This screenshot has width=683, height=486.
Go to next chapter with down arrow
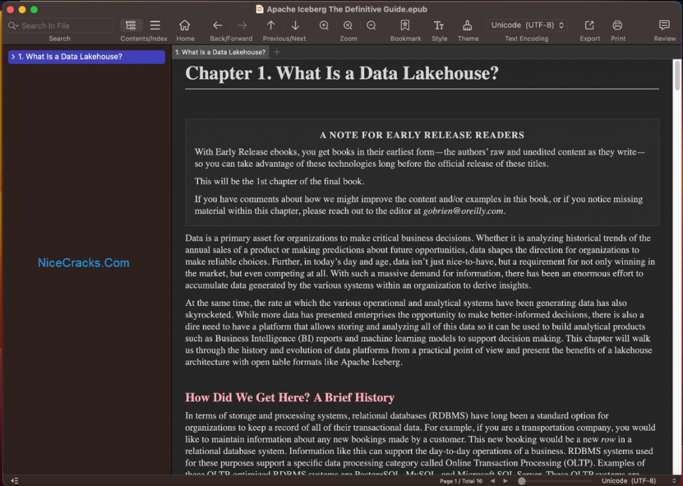(295, 25)
